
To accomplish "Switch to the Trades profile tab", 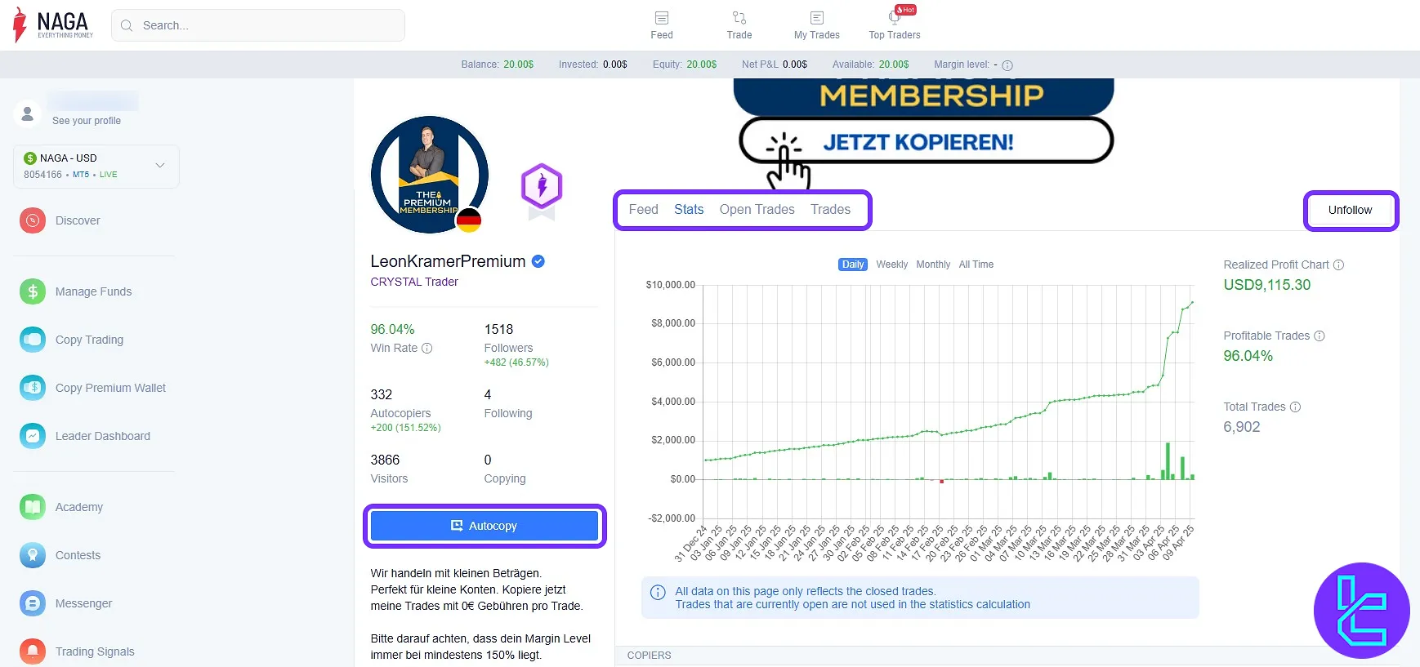I will coord(830,210).
